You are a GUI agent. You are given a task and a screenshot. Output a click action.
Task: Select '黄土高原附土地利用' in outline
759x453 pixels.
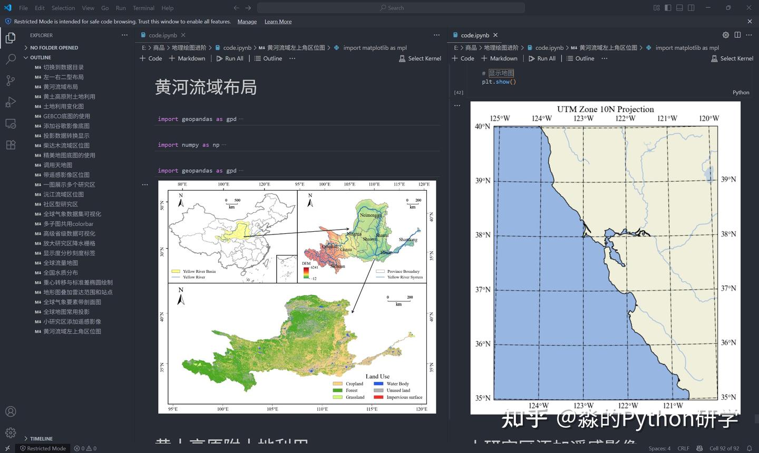click(69, 96)
